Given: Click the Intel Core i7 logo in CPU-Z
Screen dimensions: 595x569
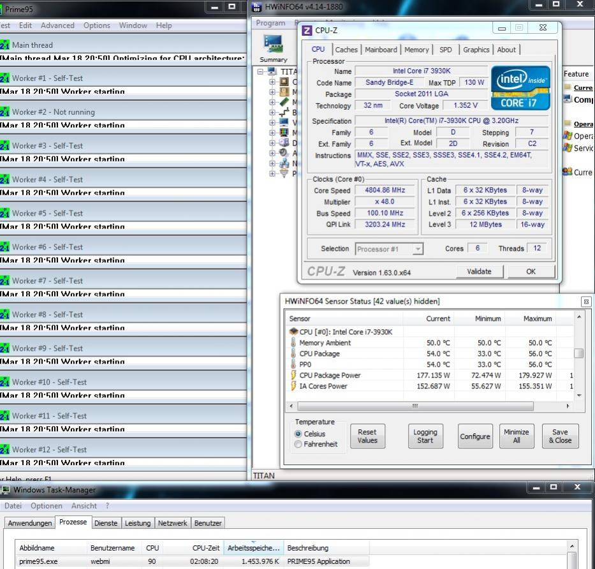Looking at the screenshot, I should coord(520,88).
